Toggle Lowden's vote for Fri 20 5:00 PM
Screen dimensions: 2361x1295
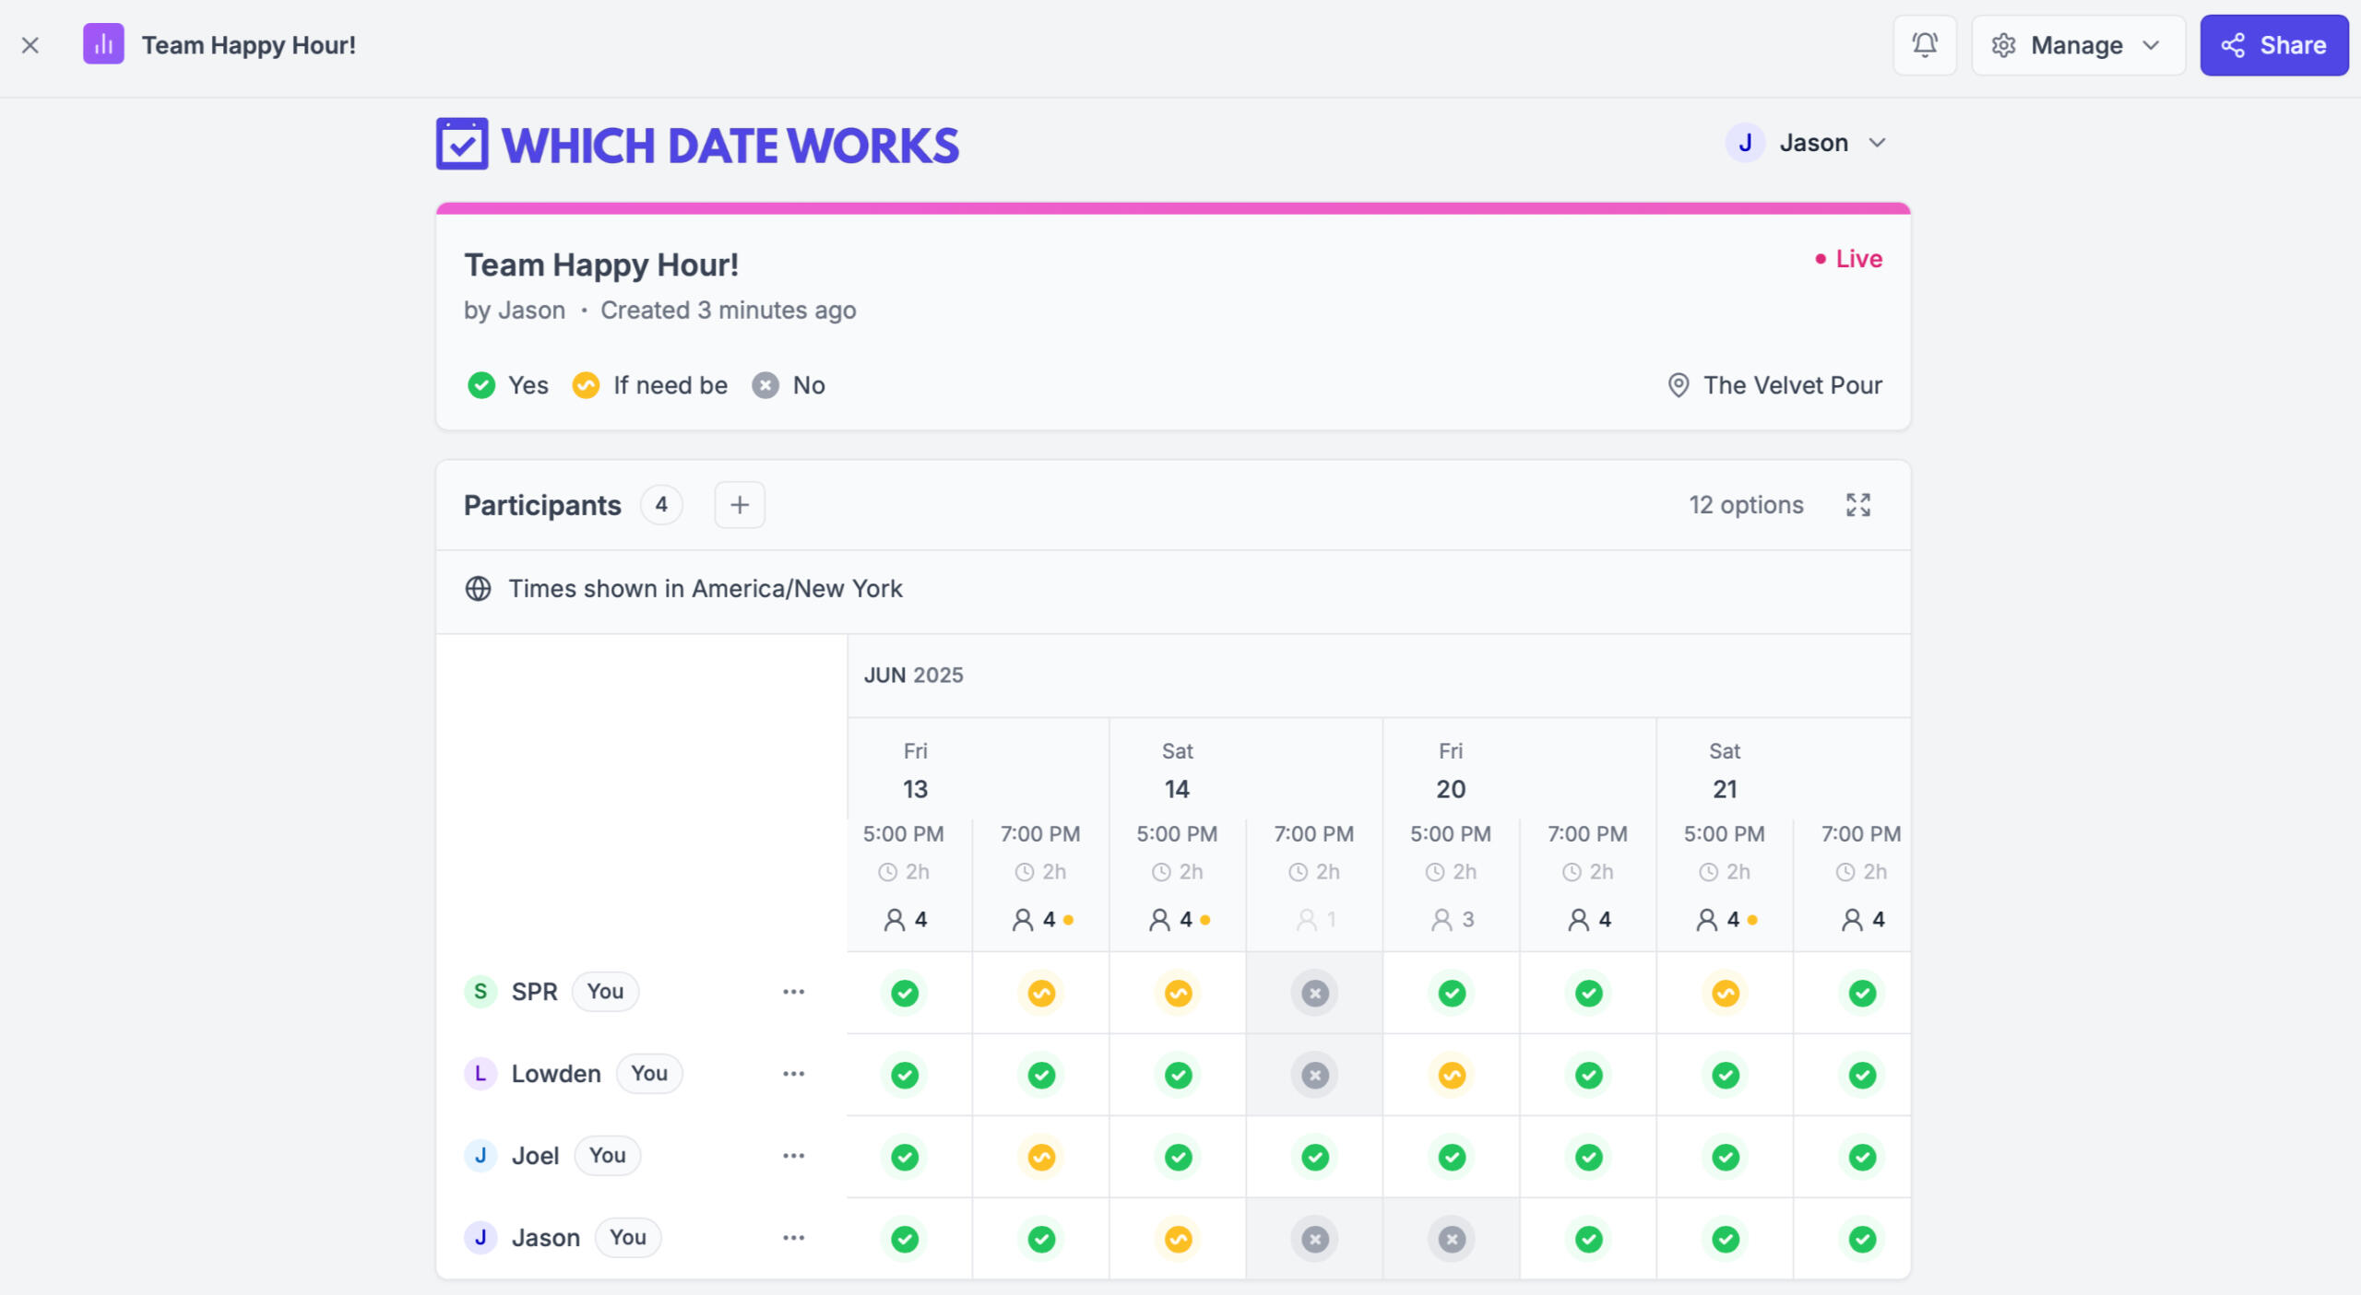[1451, 1075]
